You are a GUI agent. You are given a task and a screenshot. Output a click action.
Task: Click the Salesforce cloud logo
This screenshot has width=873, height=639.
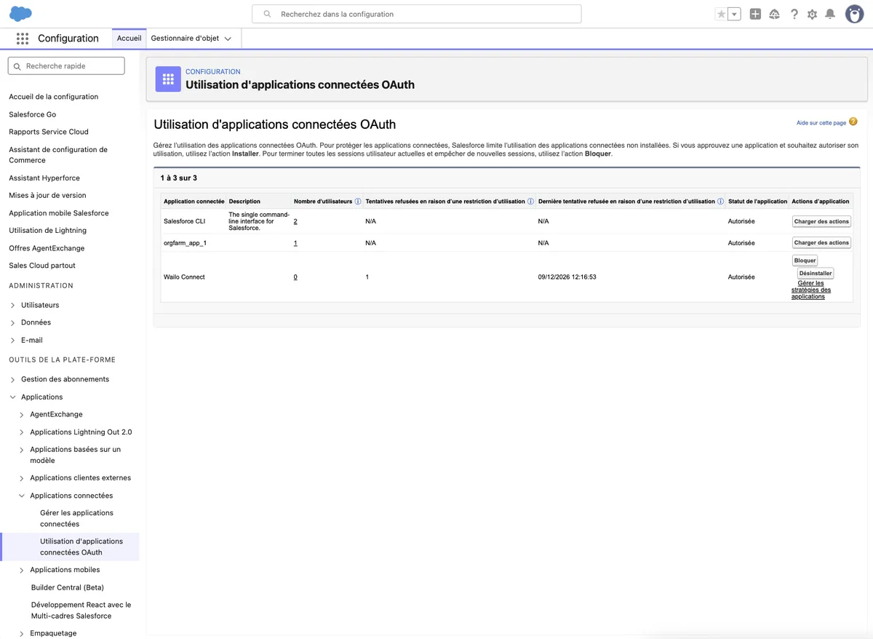tap(21, 14)
